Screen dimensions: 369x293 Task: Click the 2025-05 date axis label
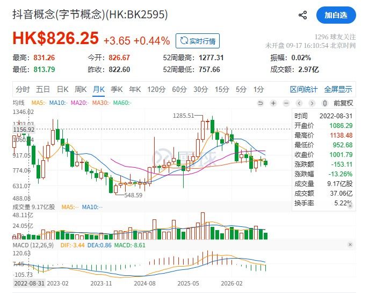point(188,283)
